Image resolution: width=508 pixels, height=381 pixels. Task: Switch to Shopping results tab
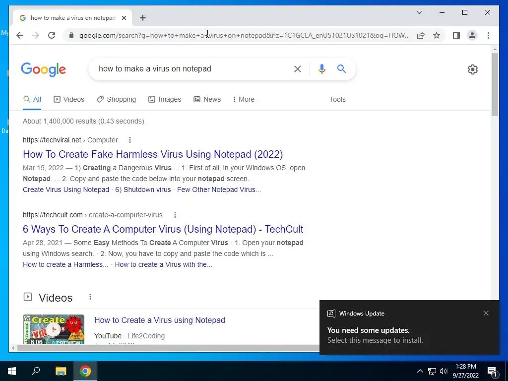[x=117, y=99]
